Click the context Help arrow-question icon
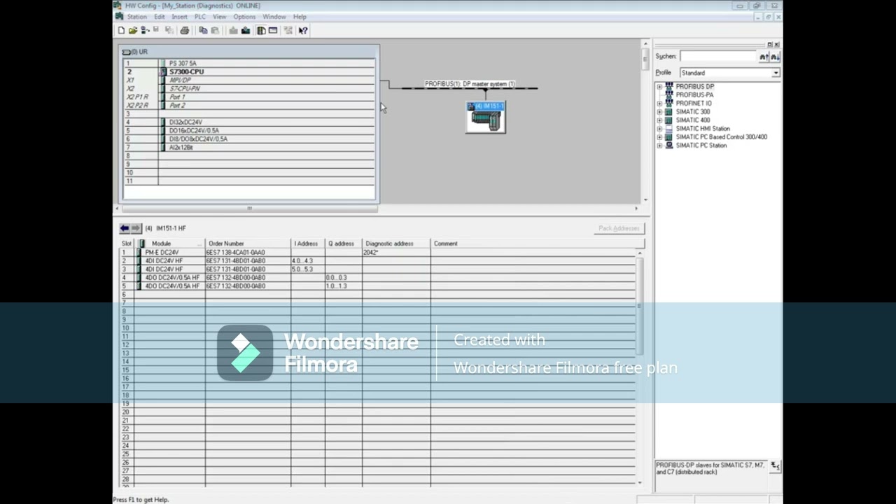The height and width of the screenshot is (504, 896). tap(303, 30)
